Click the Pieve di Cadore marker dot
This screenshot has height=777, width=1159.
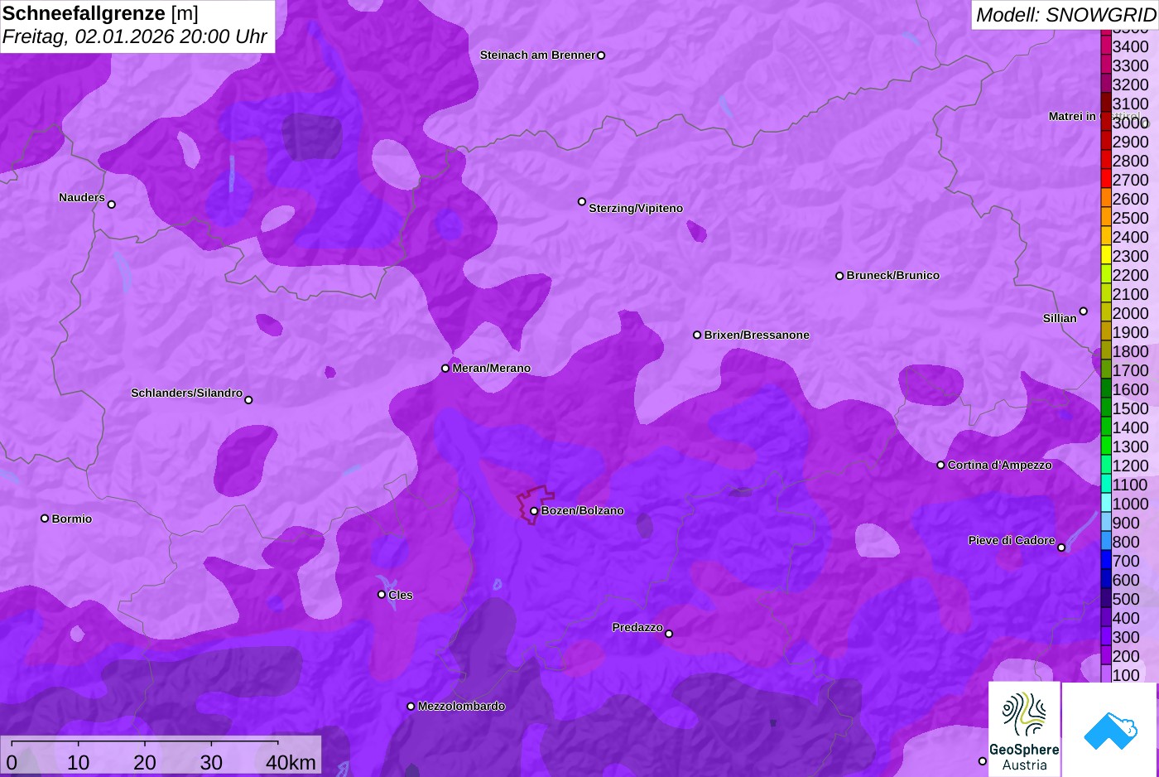1061,548
